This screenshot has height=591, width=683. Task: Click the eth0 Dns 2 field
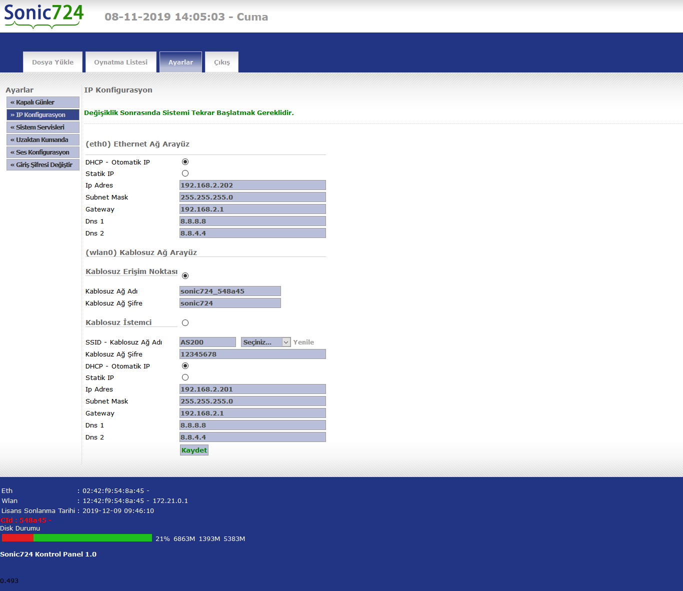[x=252, y=233]
